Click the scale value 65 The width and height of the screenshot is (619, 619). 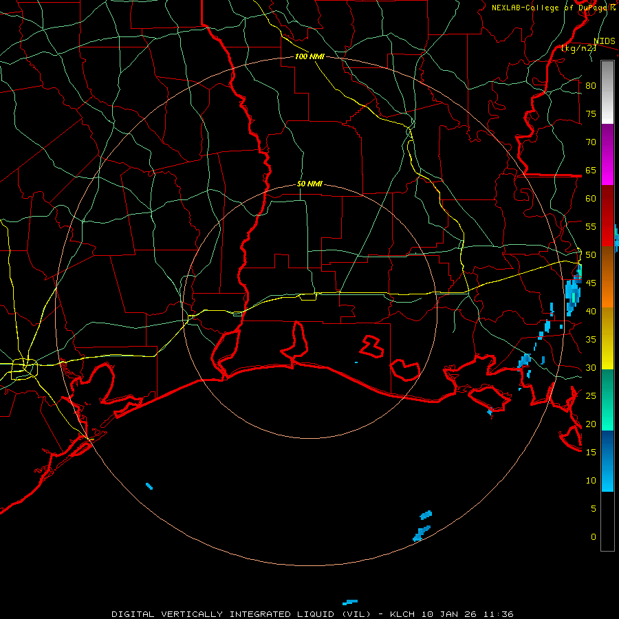point(591,170)
